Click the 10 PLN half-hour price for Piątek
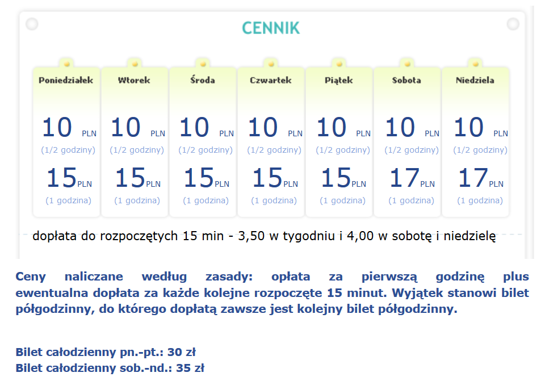The width and height of the screenshot is (549, 381). (343, 128)
